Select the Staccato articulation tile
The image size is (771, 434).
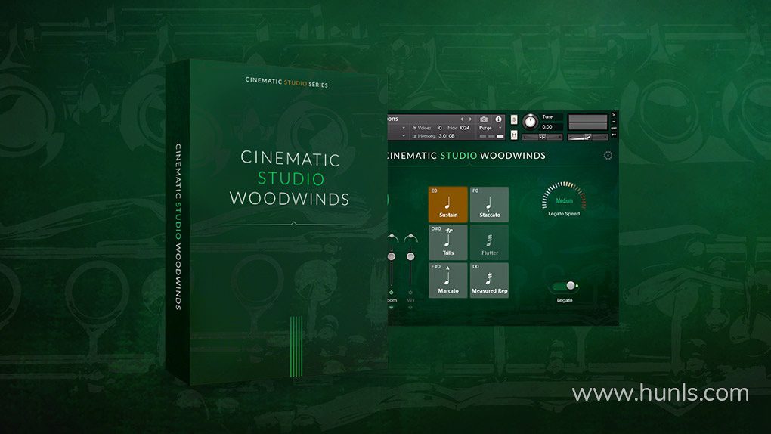[x=489, y=204]
